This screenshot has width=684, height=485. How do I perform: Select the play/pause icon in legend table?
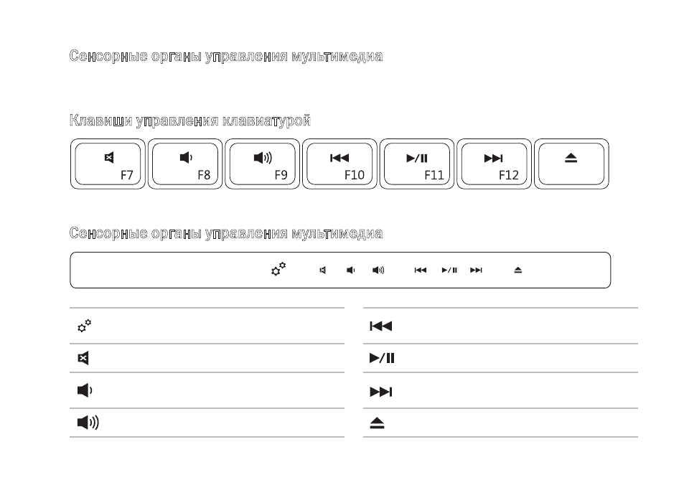pos(382,358)
